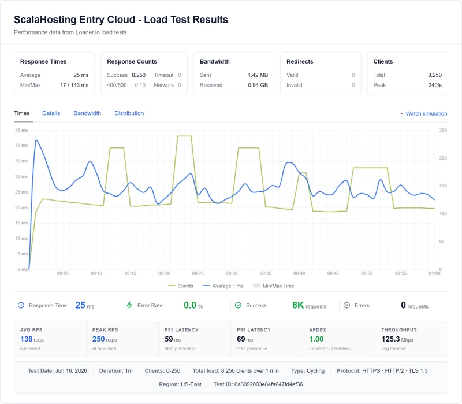Click the lightning bolt Error Rate icon

(x=129, y=305)
